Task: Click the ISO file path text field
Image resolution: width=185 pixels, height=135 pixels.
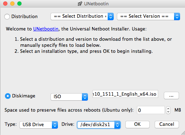Action: (125, 94)
